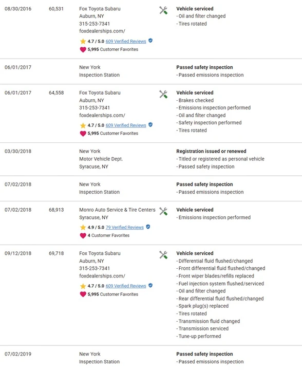
Task: Click the pink heart icon in the 09/12/2018 entry
Action: (x=83, y=294)
